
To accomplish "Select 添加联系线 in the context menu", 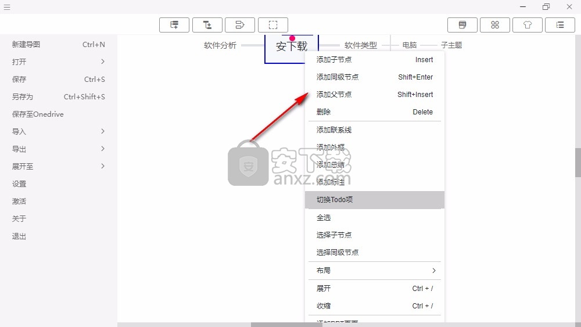I will [x=375, y=130].
